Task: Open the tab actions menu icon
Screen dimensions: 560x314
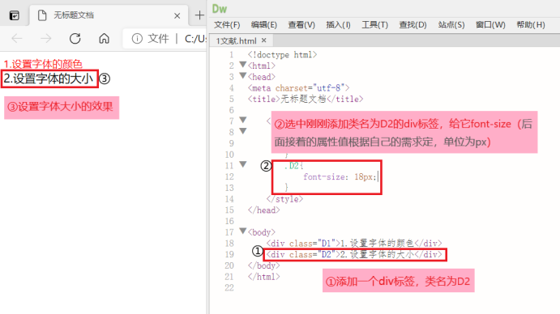Action: [x=15, y=15]
